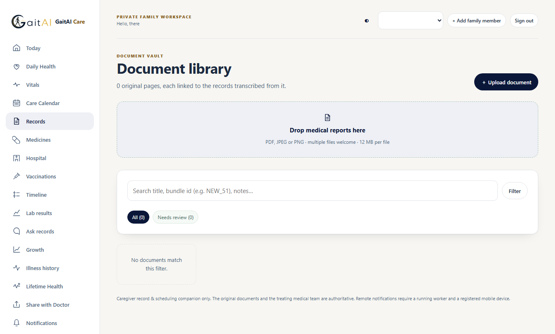Screen dimensions: 555x334
Task: Open Share with Doctor page
Action: pyautogui.click(x=50, y=305)
